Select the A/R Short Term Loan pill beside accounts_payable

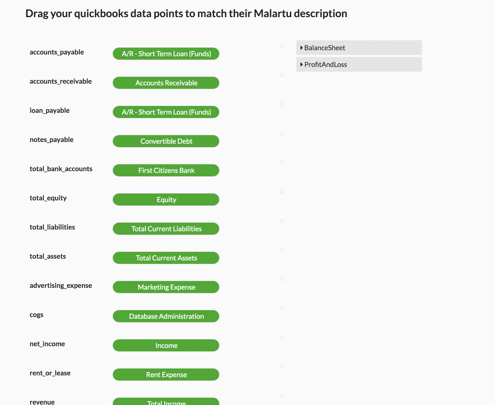(x=166, y=54)
